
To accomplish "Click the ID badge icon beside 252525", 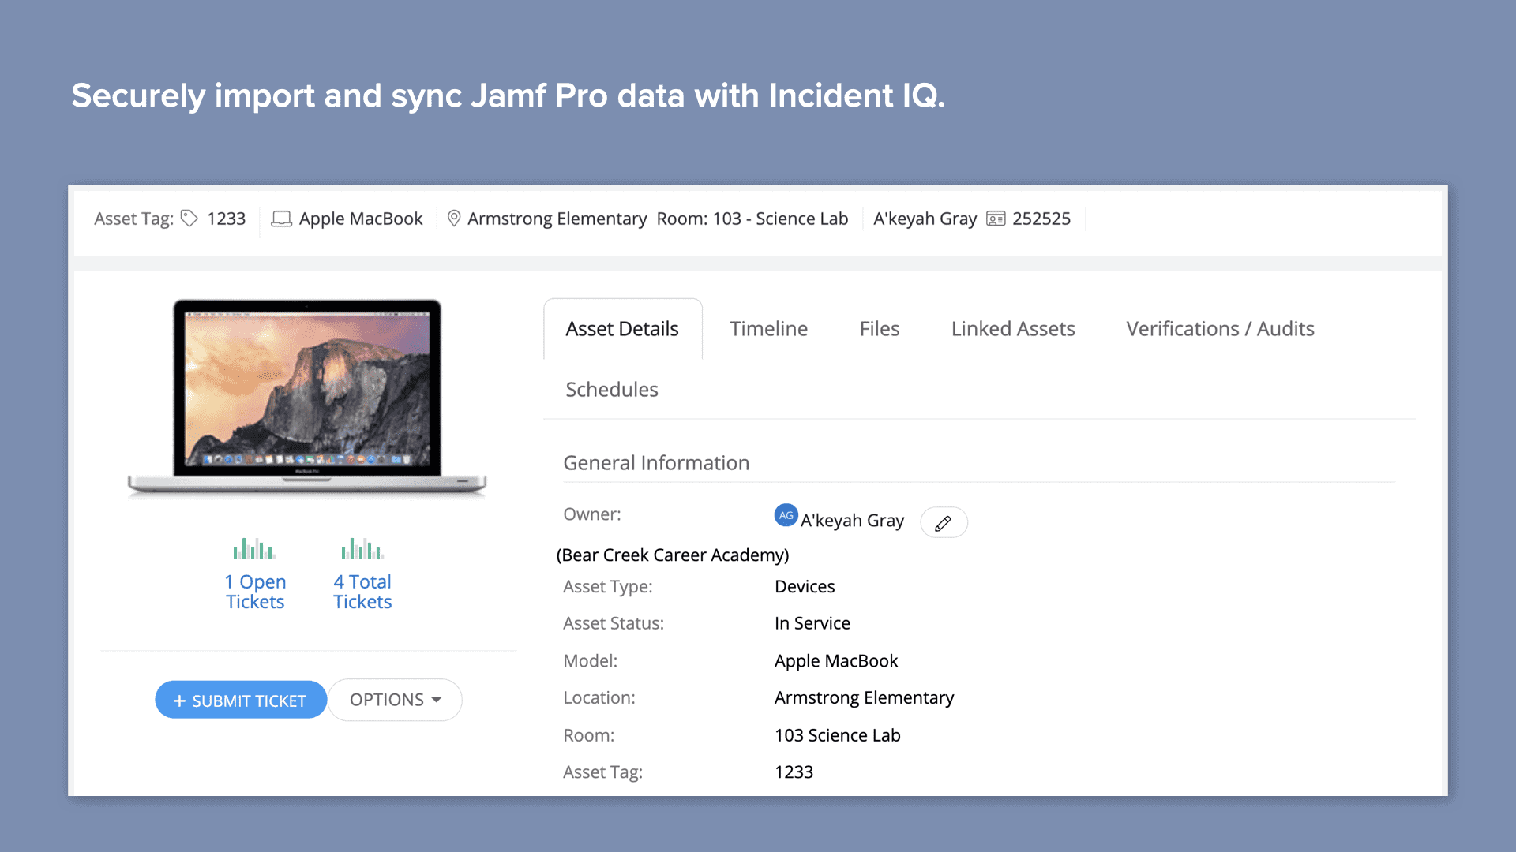I will point(996,219).
